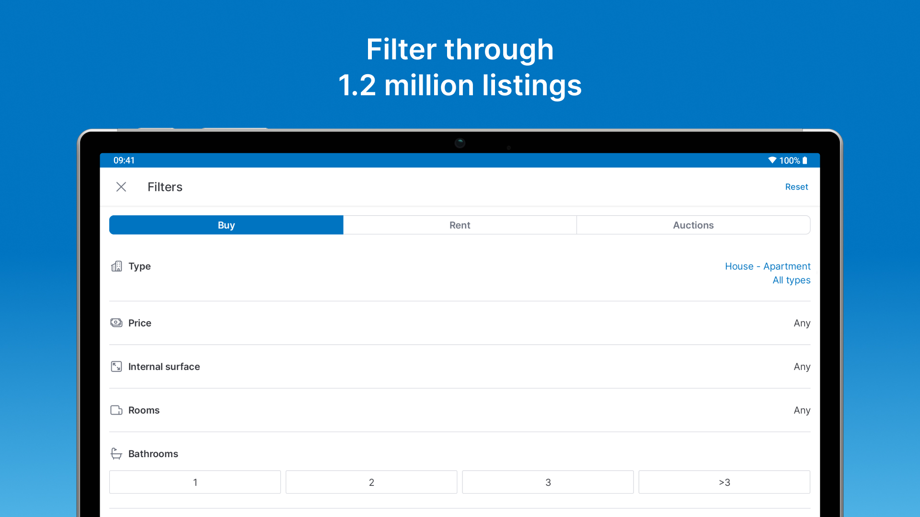
Task: Reset all filters
Action: [x=796, y=187]
